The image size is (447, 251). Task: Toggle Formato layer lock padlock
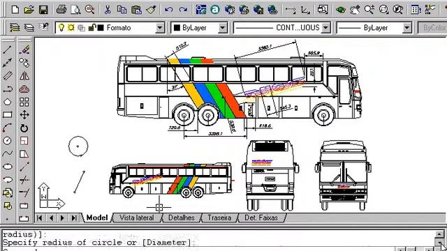tap(91, 28)
